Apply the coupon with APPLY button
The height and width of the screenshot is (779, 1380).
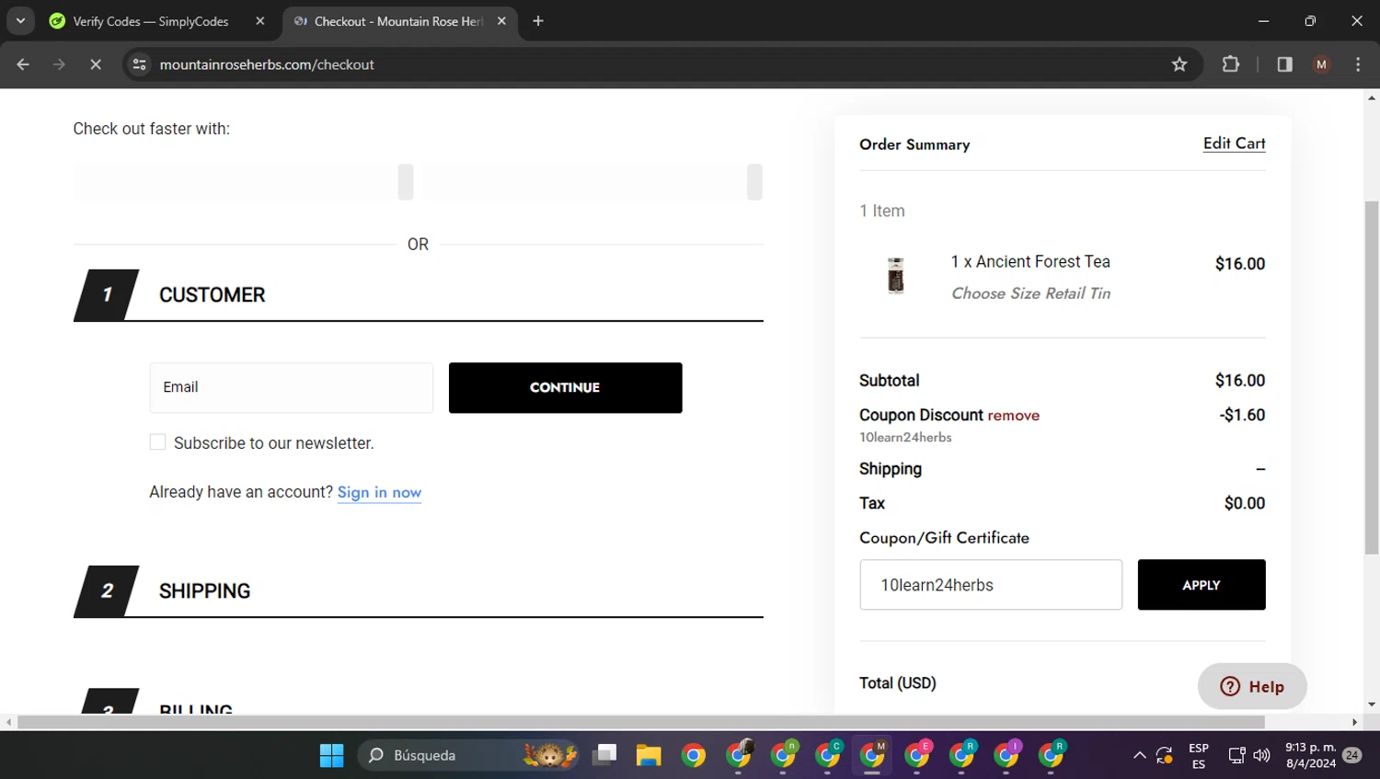click(x=1202, y=585)
